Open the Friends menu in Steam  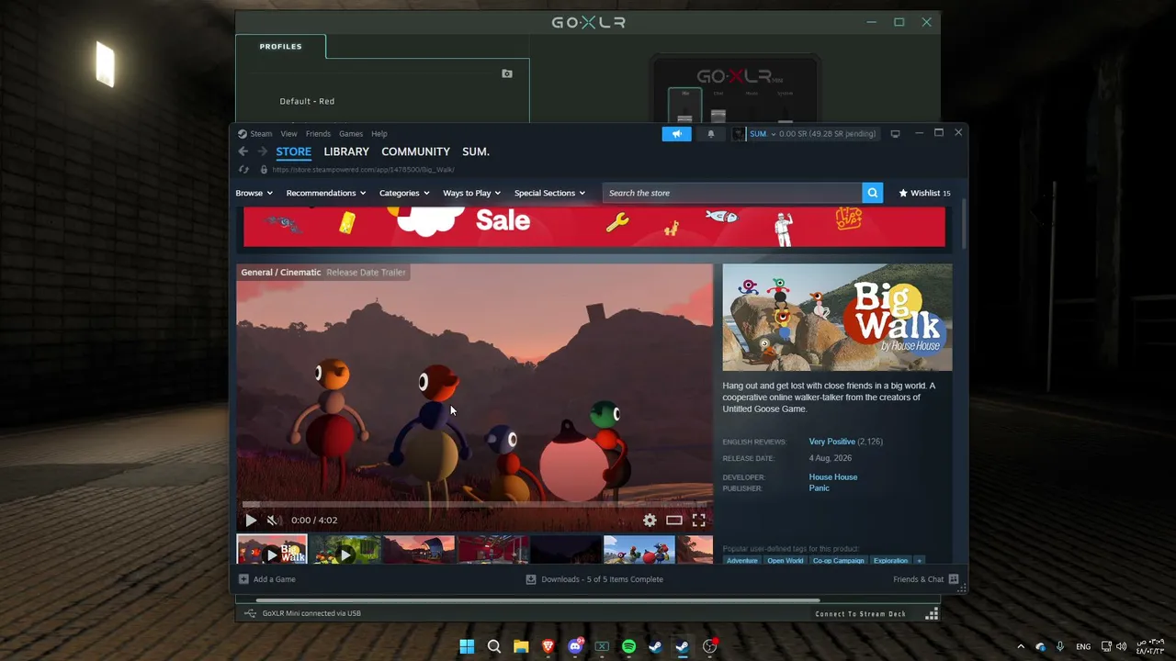pos(318,134)
